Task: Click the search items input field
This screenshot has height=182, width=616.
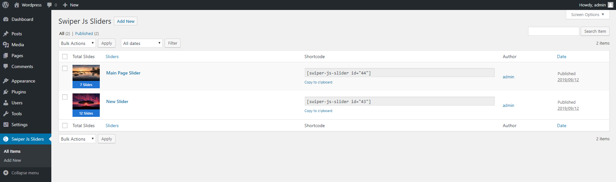Action: click(x=553, y=31)
